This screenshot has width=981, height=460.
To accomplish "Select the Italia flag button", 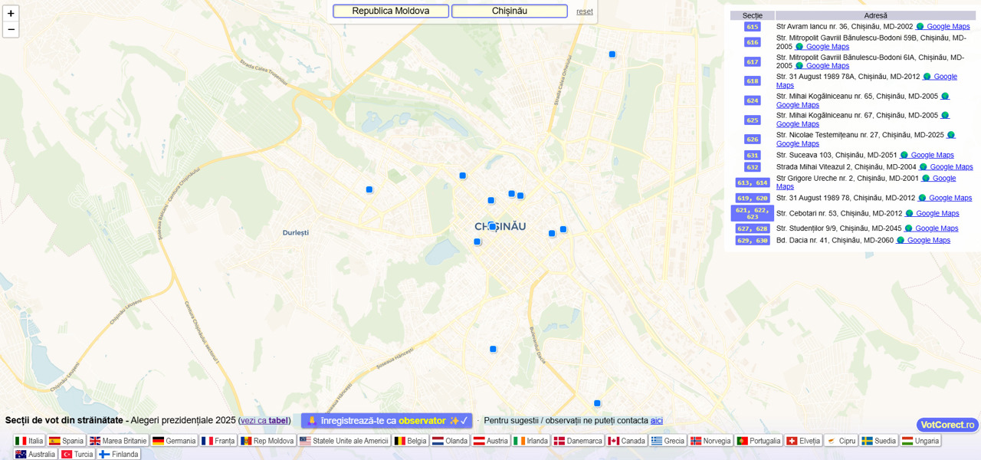I will [x=29, y=441].
